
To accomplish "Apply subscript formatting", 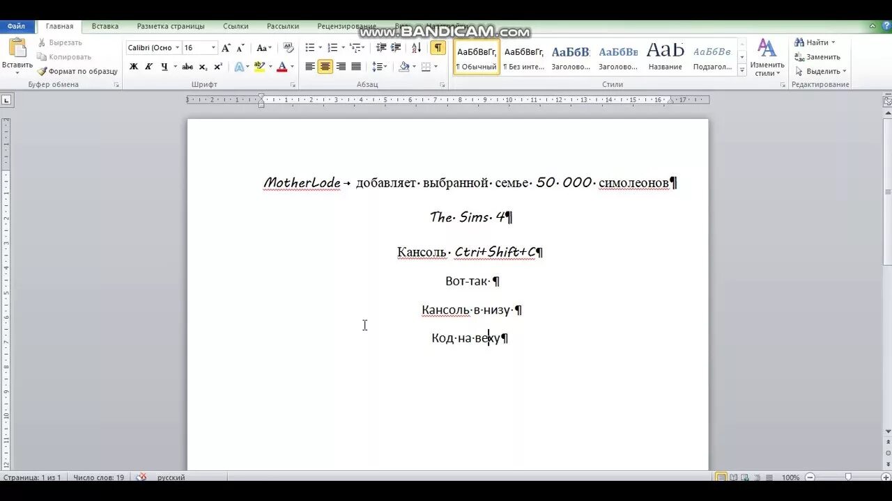I will click(203, 67).
